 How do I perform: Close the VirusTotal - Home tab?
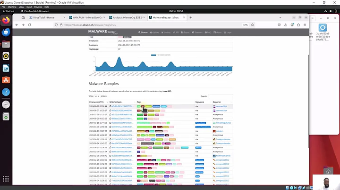coord(64,17)
